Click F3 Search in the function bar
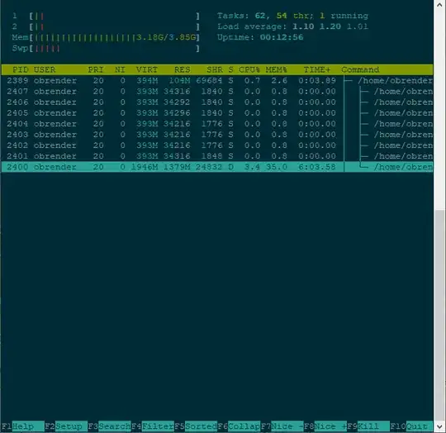 109,426
